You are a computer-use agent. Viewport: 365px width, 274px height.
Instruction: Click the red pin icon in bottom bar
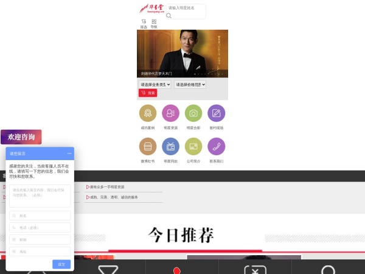click(x=177, y=270)
